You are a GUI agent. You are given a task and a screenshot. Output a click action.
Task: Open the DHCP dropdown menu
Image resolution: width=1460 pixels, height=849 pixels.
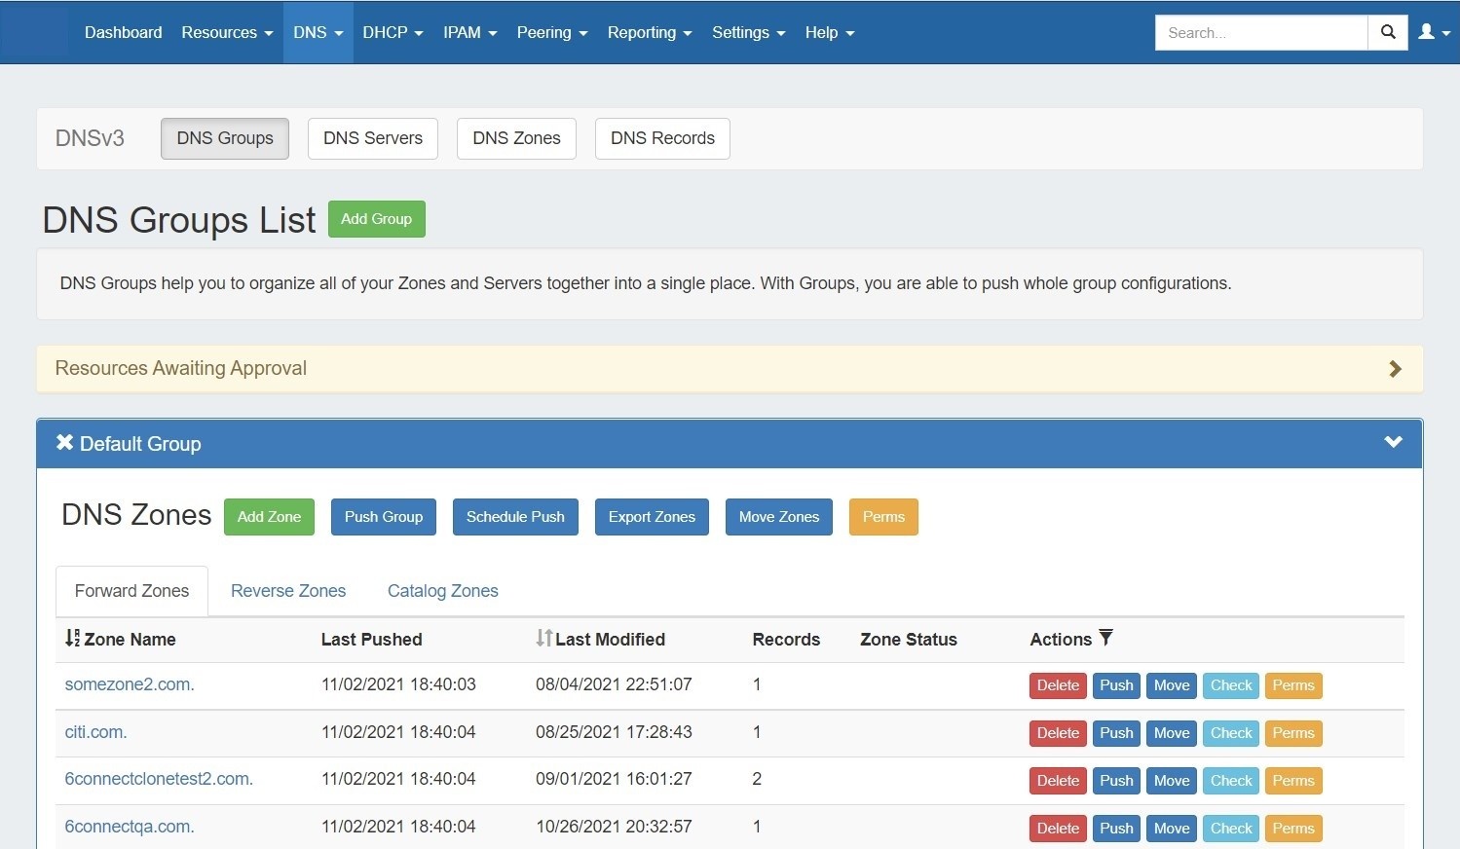pyautogui.click(x=393, y=32)
